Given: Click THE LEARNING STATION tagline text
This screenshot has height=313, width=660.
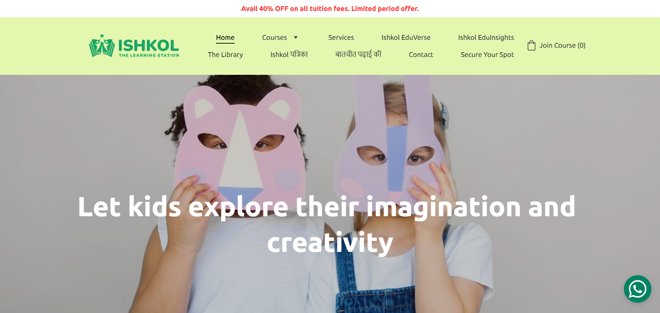Looking at the screenshot, I should (149, 55).
